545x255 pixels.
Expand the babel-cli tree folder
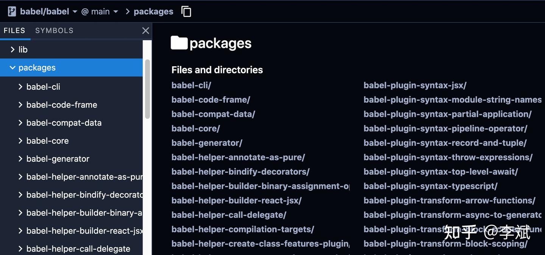tap(20, 87)
